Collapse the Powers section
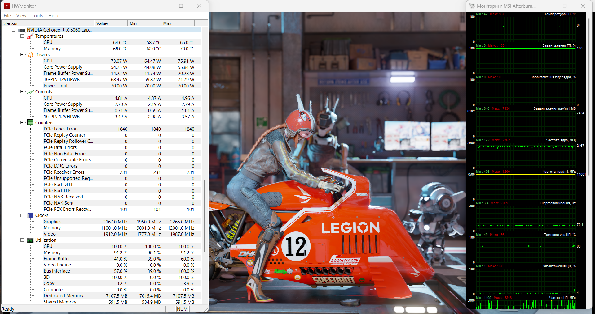Screen dimensions: 595x314 click(22, 55)
